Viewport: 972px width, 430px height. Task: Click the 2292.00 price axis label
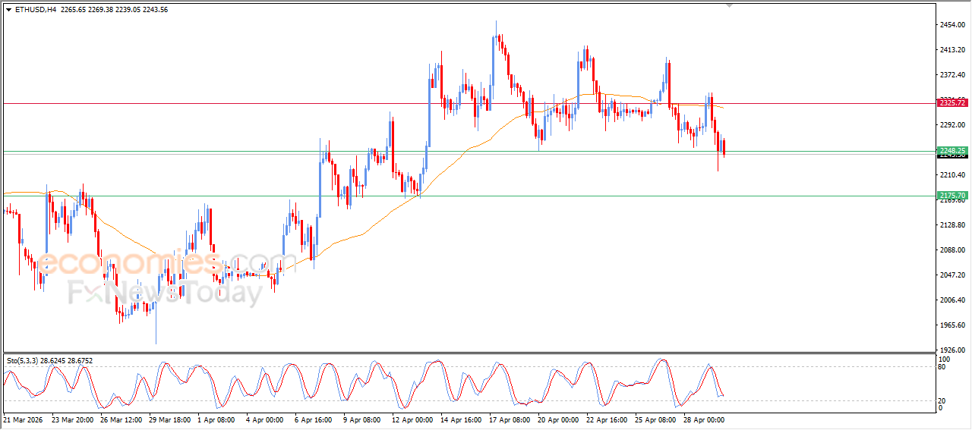(953, 125)
